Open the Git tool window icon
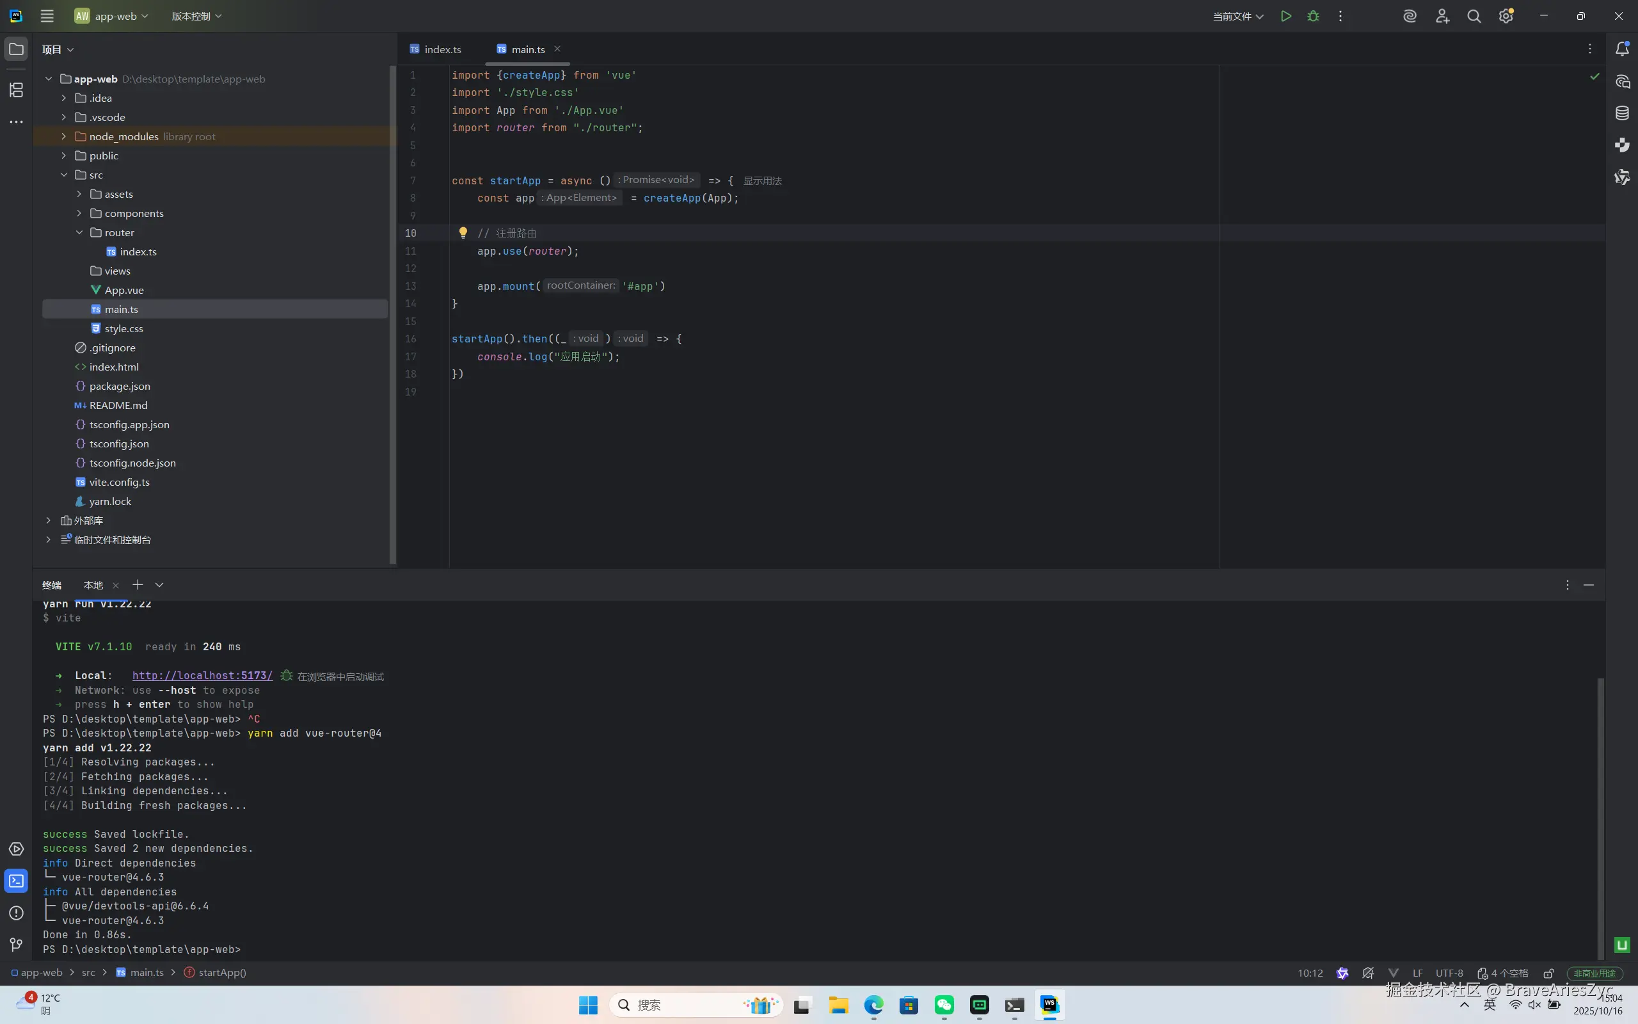Screen dimensions: 1638x1024 tap(16, 944)
